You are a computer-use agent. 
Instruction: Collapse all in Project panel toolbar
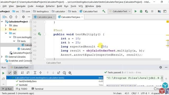16,17
